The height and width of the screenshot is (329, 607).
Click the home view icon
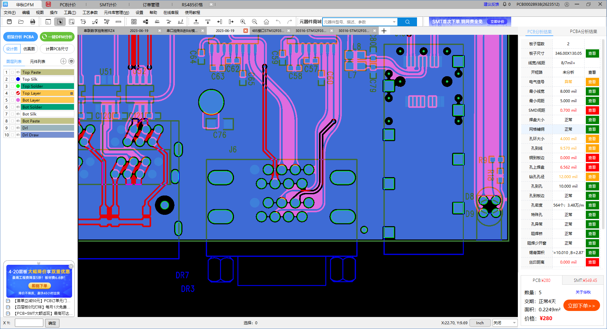266,22
